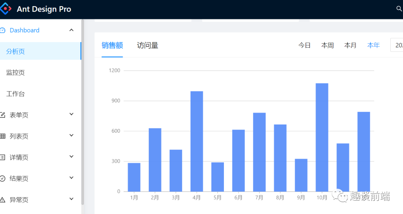Click the 1200 y-axis label

point(115,70)
